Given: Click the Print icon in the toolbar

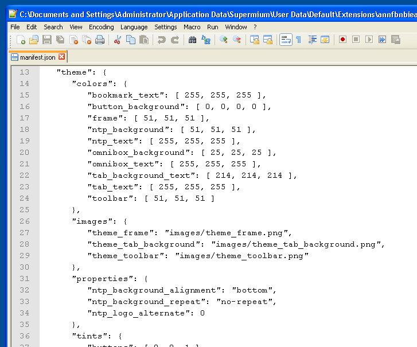Looking at the screenshot, I should click(x=100, y=40).
